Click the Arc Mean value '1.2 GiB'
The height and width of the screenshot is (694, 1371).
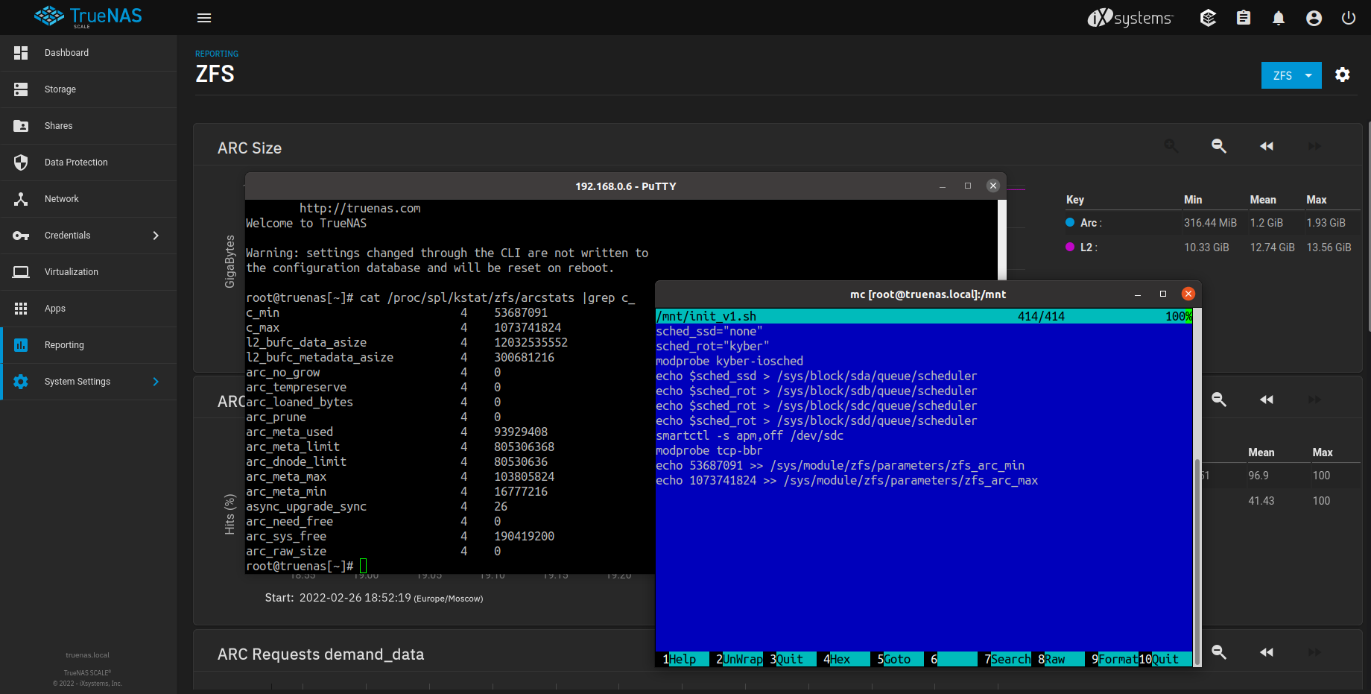click(x=1267, y=223)
